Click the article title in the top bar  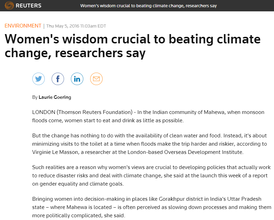[148, 6]
